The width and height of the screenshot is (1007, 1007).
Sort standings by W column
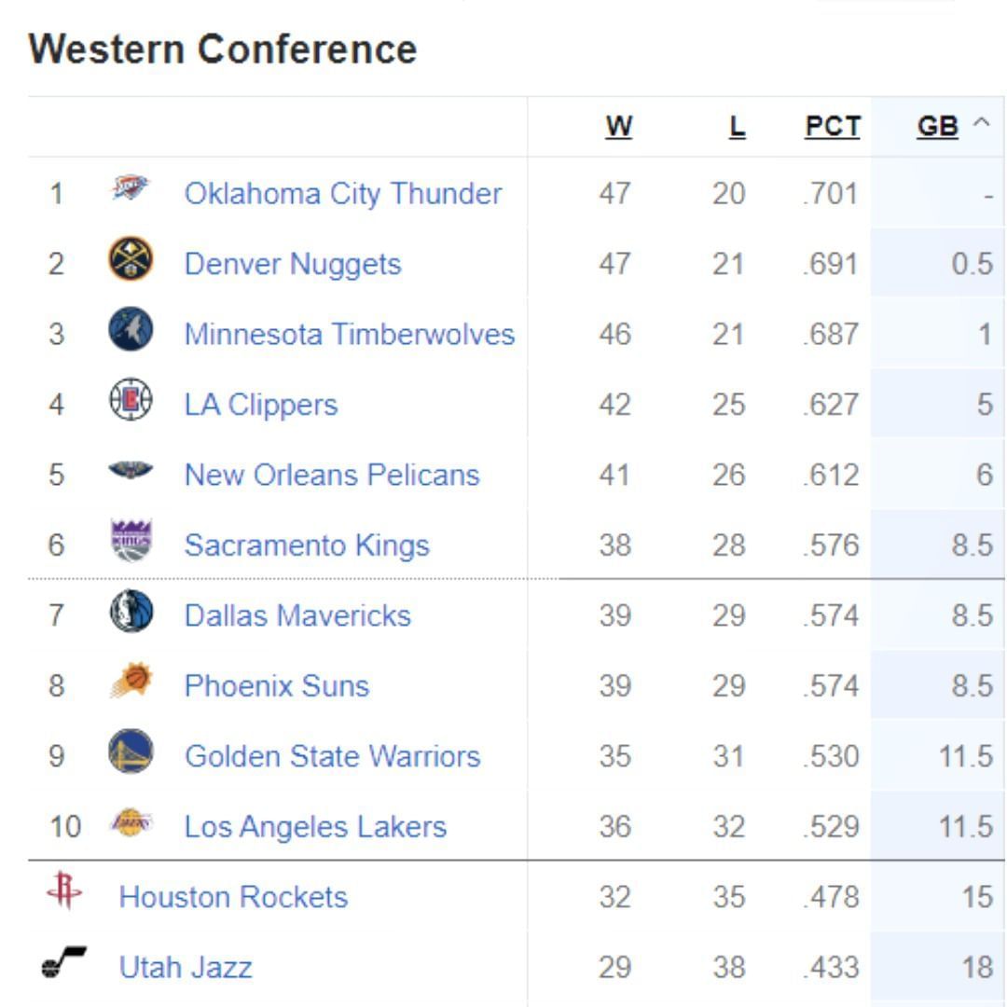click(x=618, y=127)
